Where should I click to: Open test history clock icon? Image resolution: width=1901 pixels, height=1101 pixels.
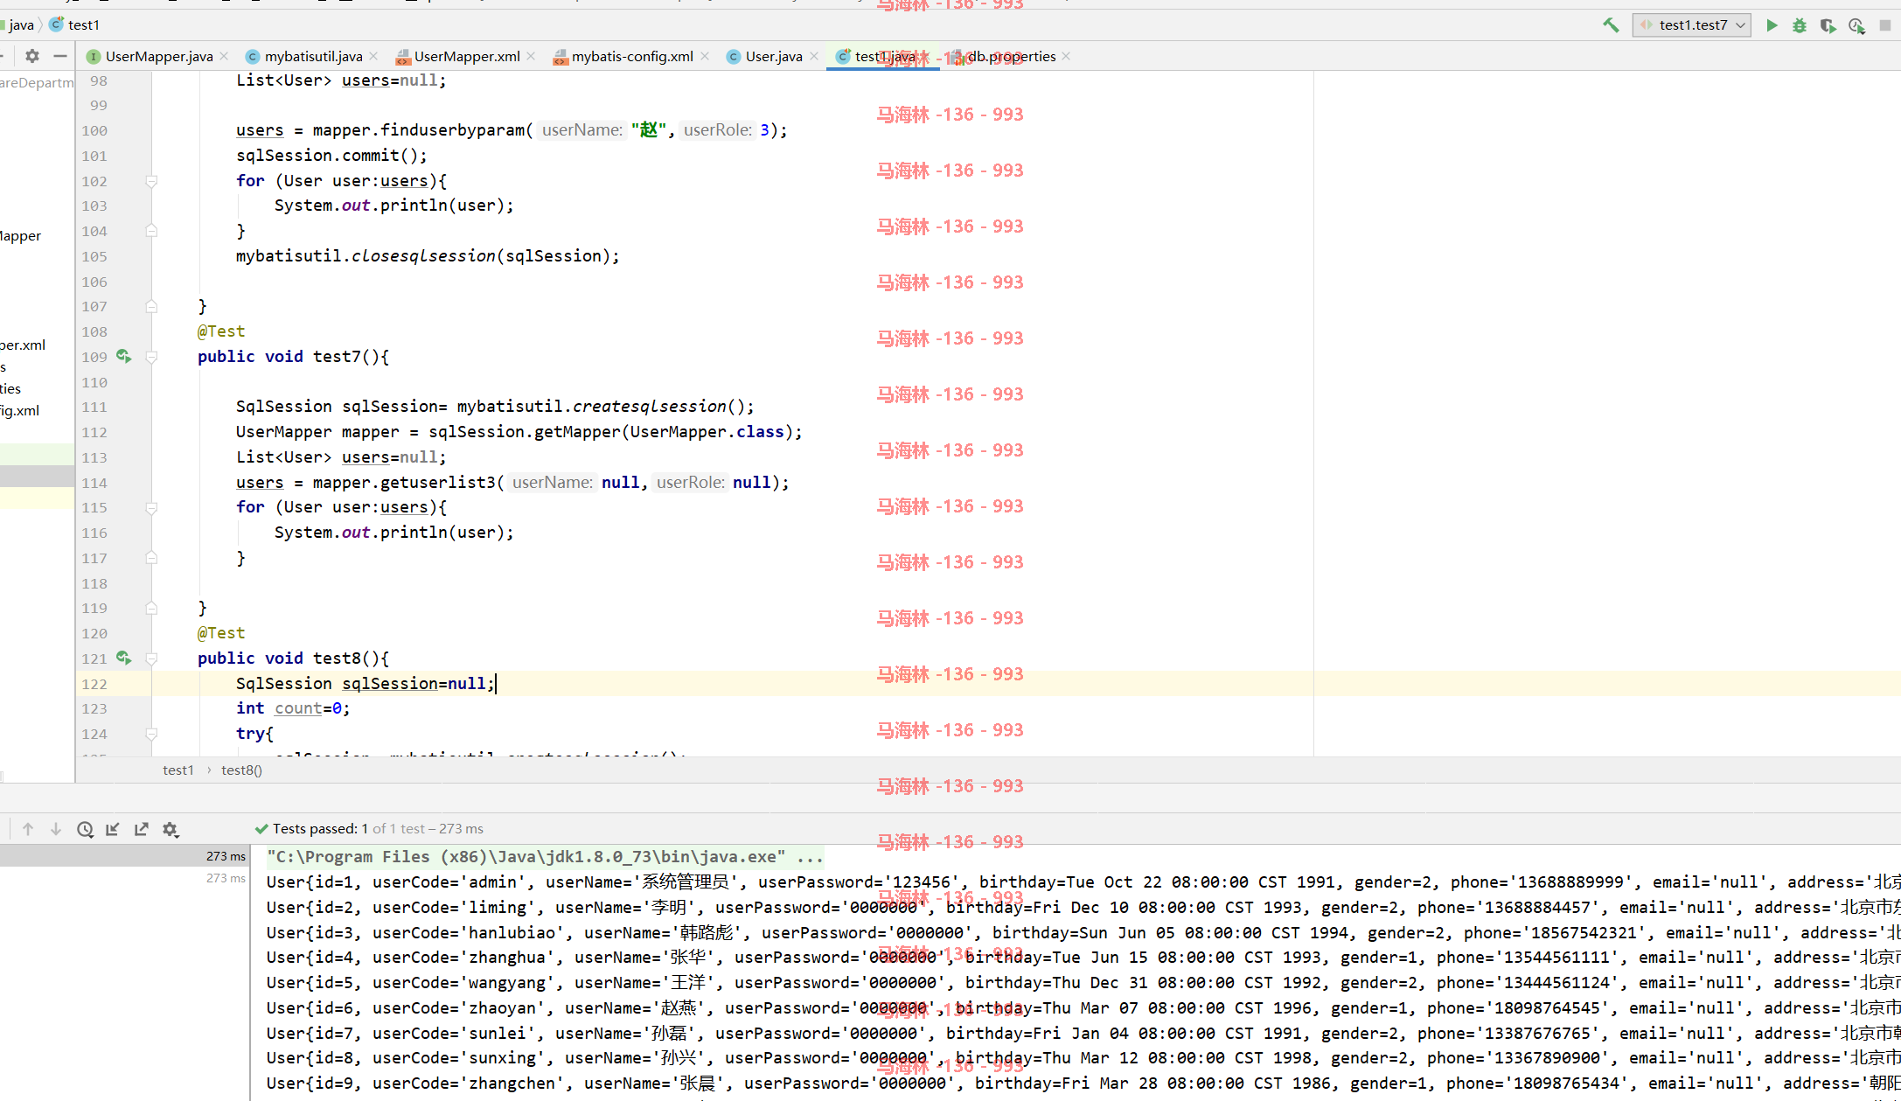pos(85,829)
